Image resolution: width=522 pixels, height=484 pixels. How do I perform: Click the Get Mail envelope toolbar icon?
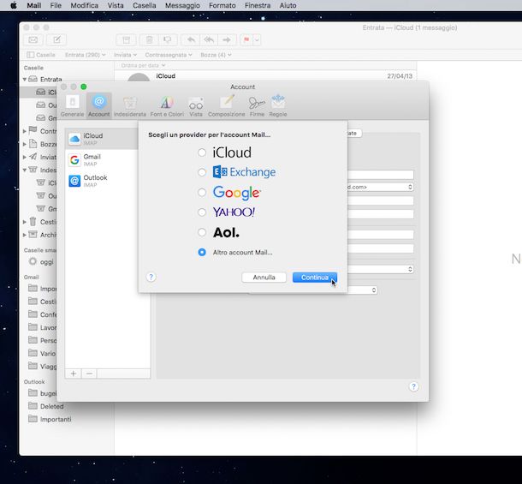click(x=33, y=40)
